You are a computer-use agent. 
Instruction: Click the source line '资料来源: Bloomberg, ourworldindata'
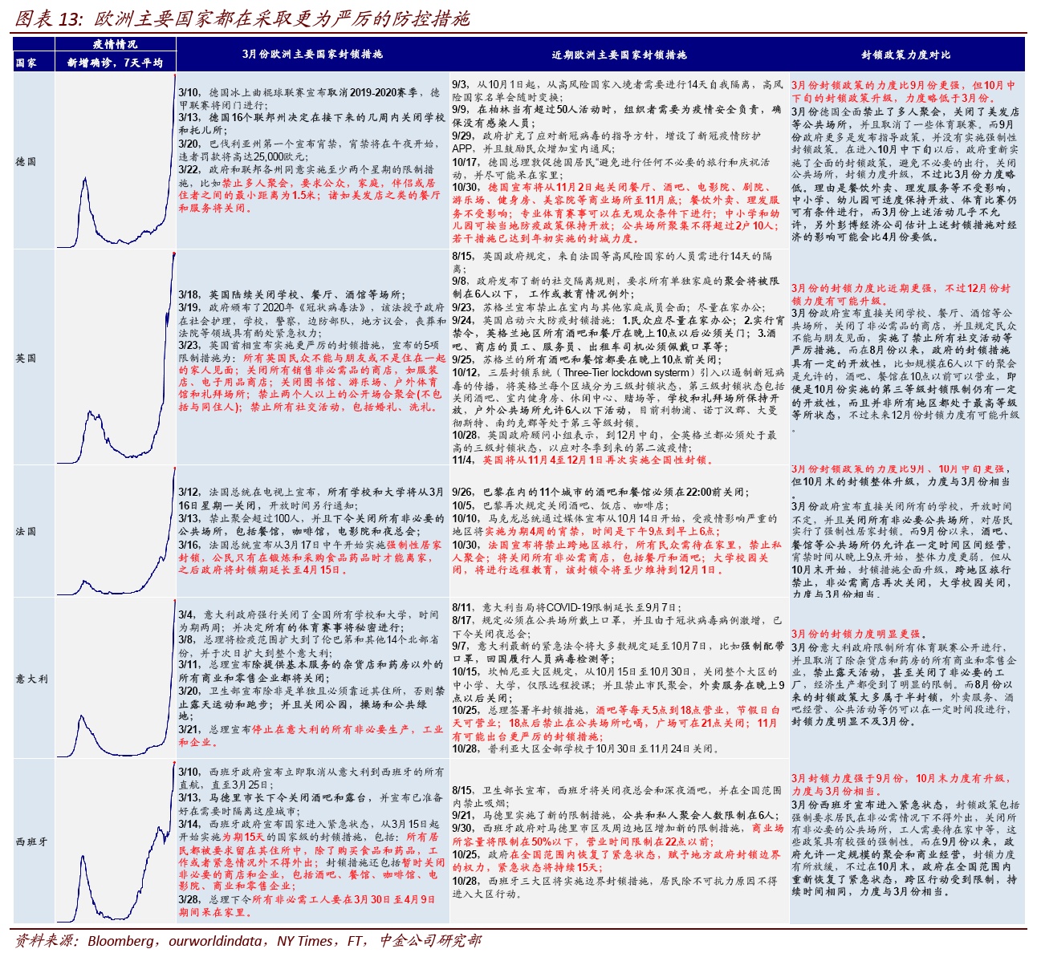pos(249,940)
